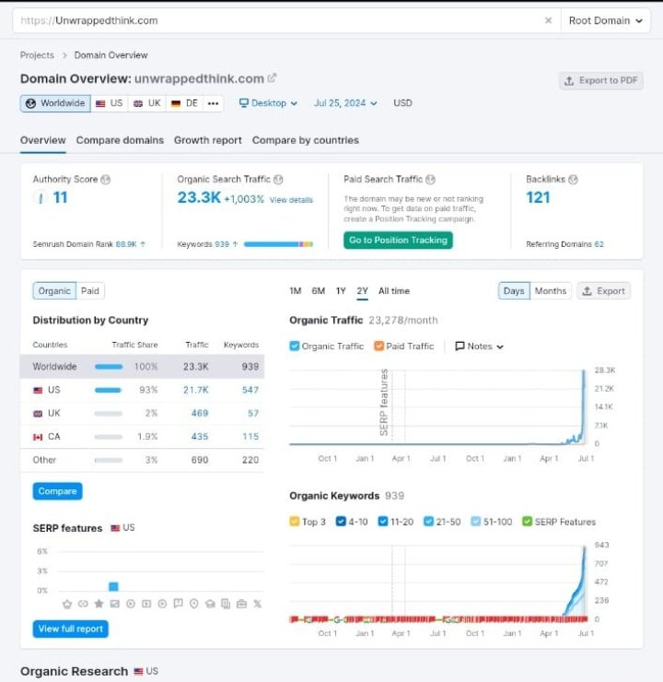Open the more countries ellipsis menu
Screen dimensions: 663x682
pos(213,103)
